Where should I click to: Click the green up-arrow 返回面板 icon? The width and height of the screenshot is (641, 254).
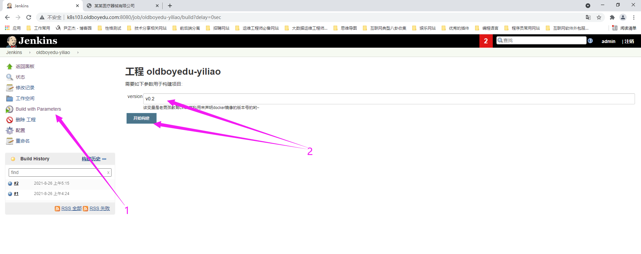click(x=10, y=67)
